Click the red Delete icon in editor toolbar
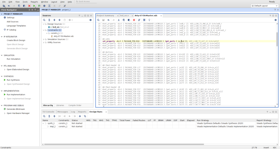Image resolution: width=280 pixels, height=149 pixels. coord(134,20)
